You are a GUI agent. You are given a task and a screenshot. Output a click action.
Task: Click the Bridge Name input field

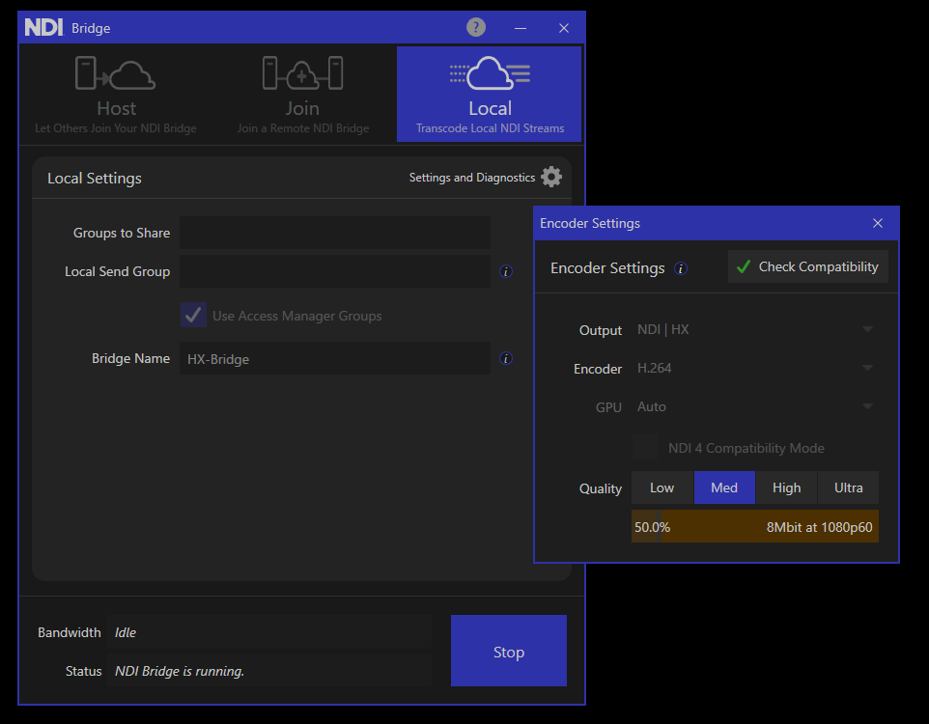pos(334,358)
